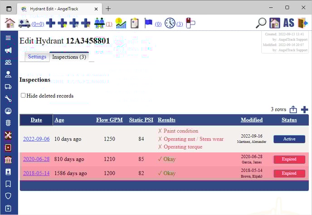This screenshot has height=215, width=312.
Task: Open the ambulance dispatch icon
Action: (24, 23)
